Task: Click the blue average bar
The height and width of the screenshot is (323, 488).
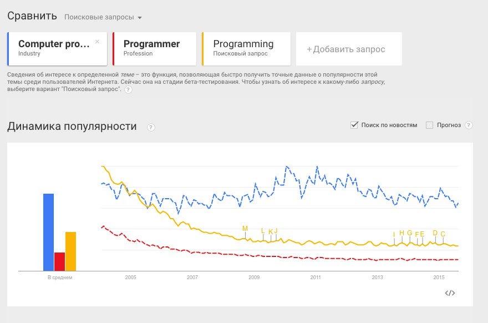Action: click(x=49, y=232)
